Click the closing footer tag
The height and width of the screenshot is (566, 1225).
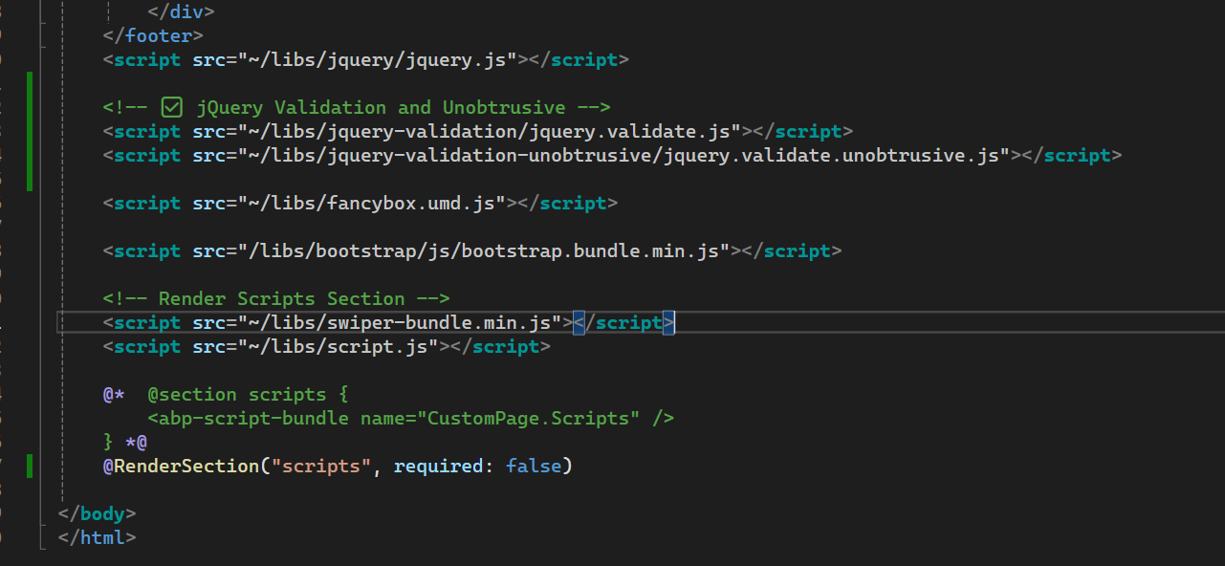(153, 35)
